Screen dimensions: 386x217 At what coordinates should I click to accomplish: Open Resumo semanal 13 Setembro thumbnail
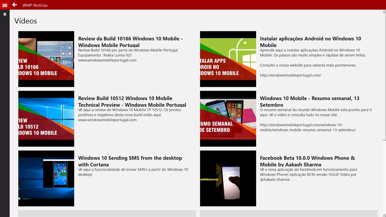coord(228,119)
